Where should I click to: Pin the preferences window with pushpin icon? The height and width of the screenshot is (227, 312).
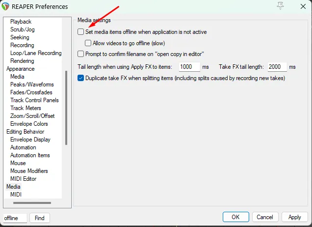point(280,6)
